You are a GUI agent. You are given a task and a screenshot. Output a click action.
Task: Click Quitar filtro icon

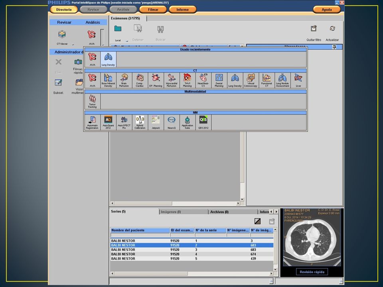tap(314, 29)
